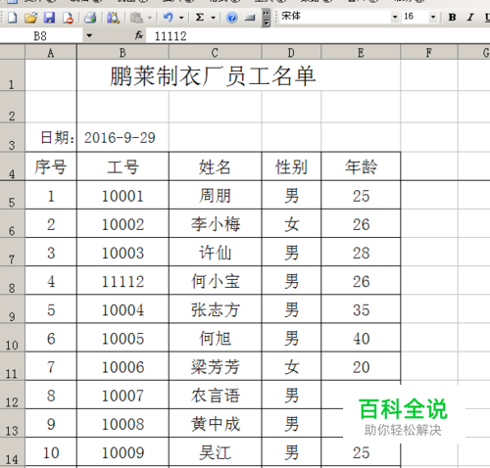Click the date cell 2016-9-29
Screen dimensions: 490x468
pyautogui.click(x=122, y=137)
